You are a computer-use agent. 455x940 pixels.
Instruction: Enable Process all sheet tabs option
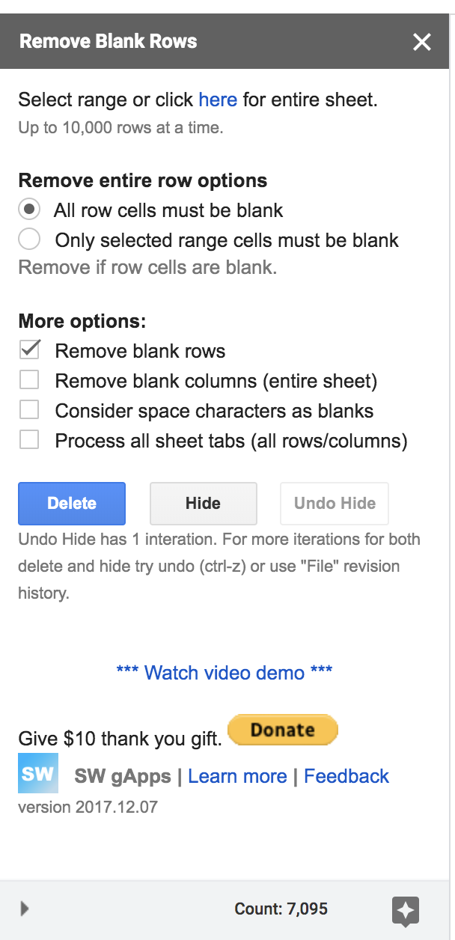click(30, 440)
